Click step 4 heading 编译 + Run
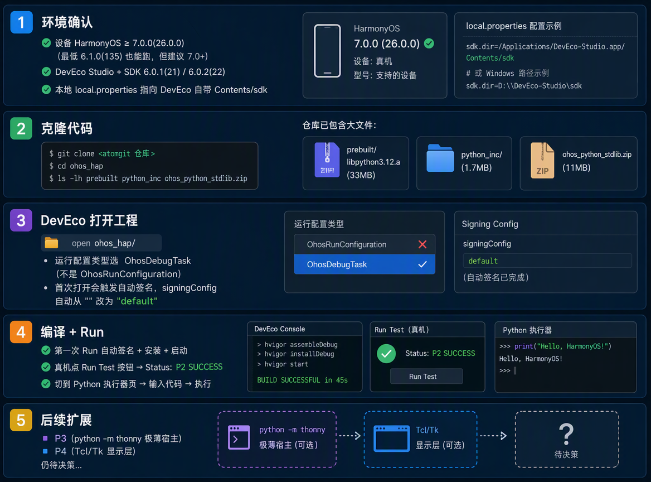 [72, 332]
